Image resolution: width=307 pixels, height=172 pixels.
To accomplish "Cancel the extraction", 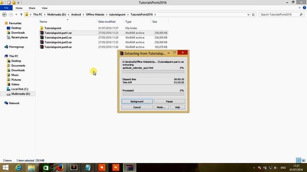I will (x=137, y=107).
